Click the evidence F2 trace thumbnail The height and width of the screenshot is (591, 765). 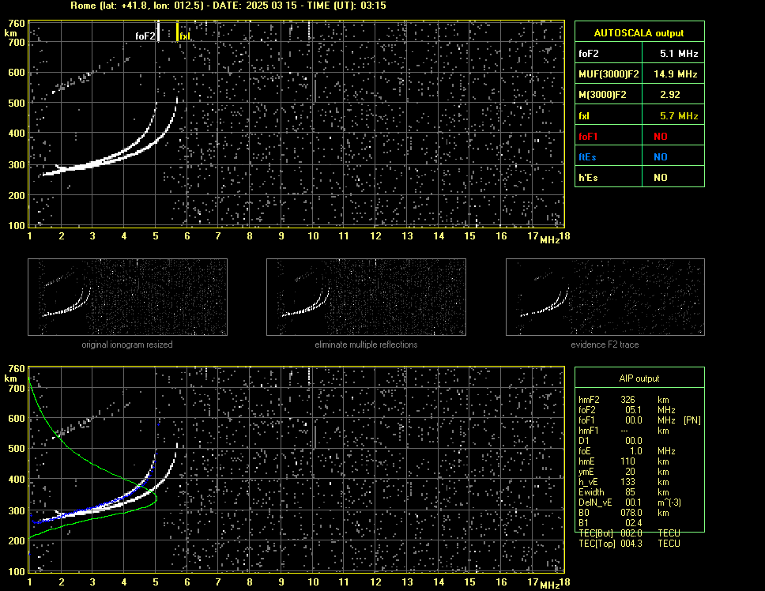605,297
